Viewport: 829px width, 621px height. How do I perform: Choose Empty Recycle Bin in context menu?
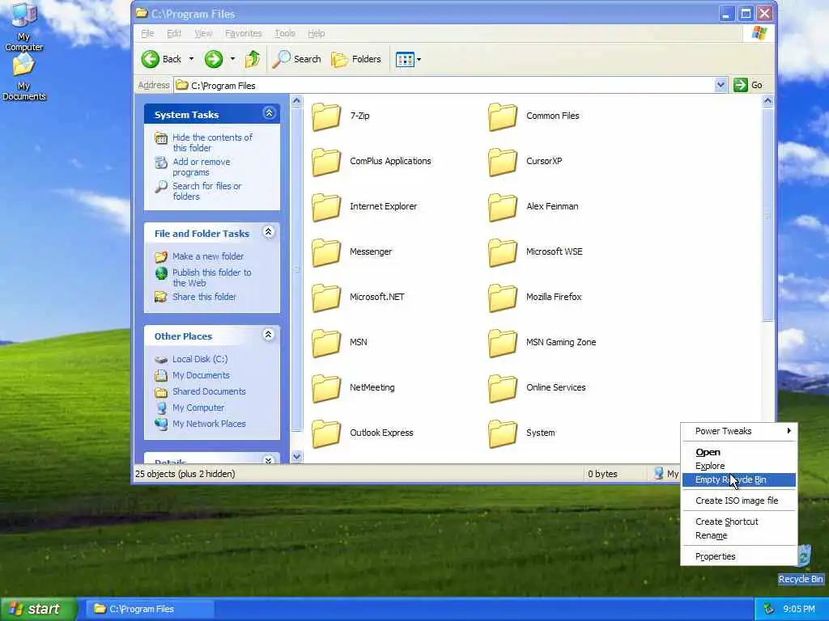point(738,479)
